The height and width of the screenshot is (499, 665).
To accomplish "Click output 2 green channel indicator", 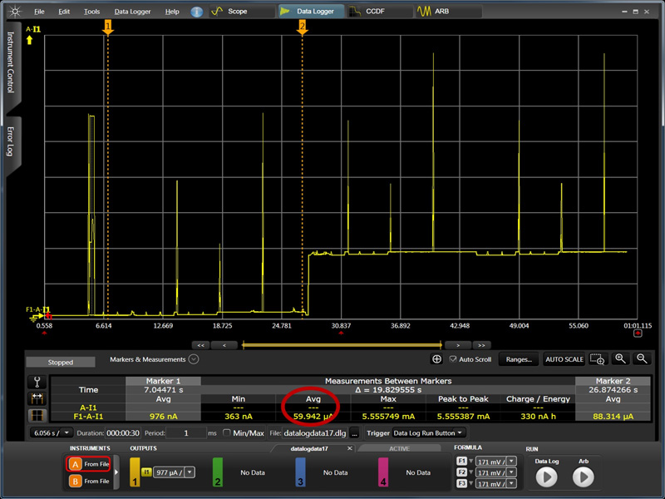I will [x=218, y=472].
